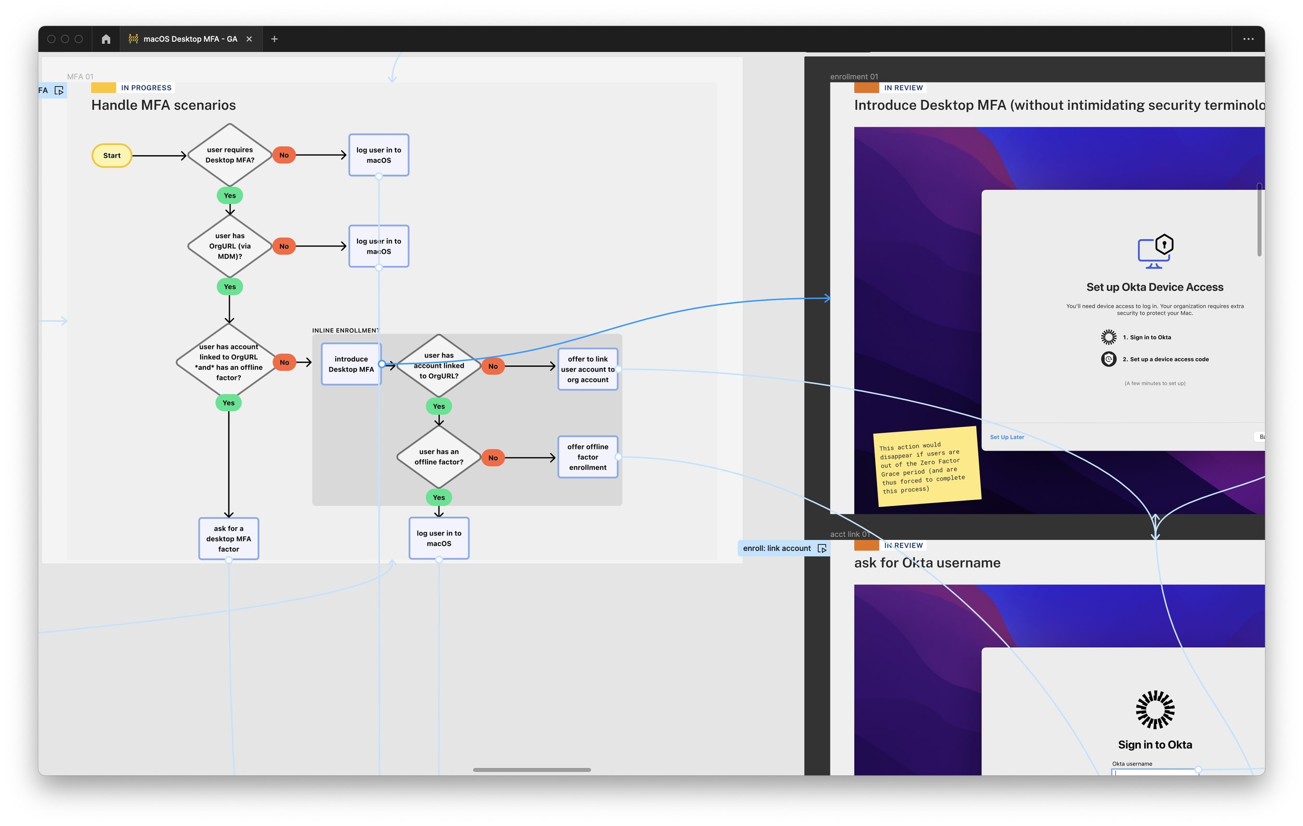Click the orange status swatch beside enrollment IN REVIEW
1303x826 pixels.
866,88
